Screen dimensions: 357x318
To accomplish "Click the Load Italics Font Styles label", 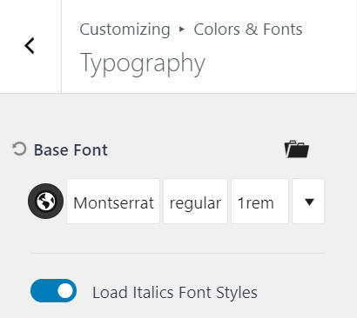I will click(175, 292).
